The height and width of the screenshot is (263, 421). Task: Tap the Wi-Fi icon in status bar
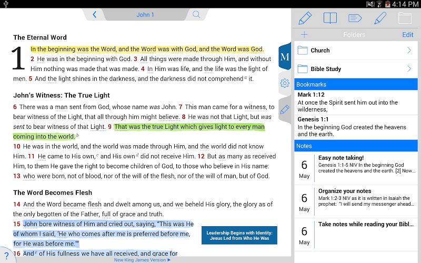(x=379, y=4)
